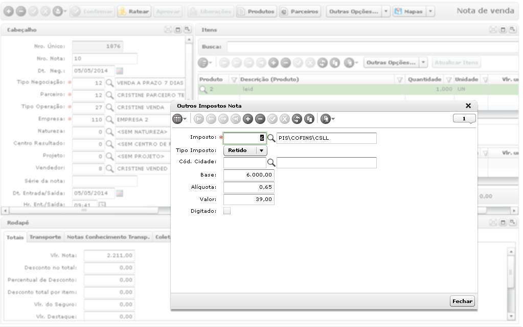
Task: Select the Totais tab
Action: (15, 237)
